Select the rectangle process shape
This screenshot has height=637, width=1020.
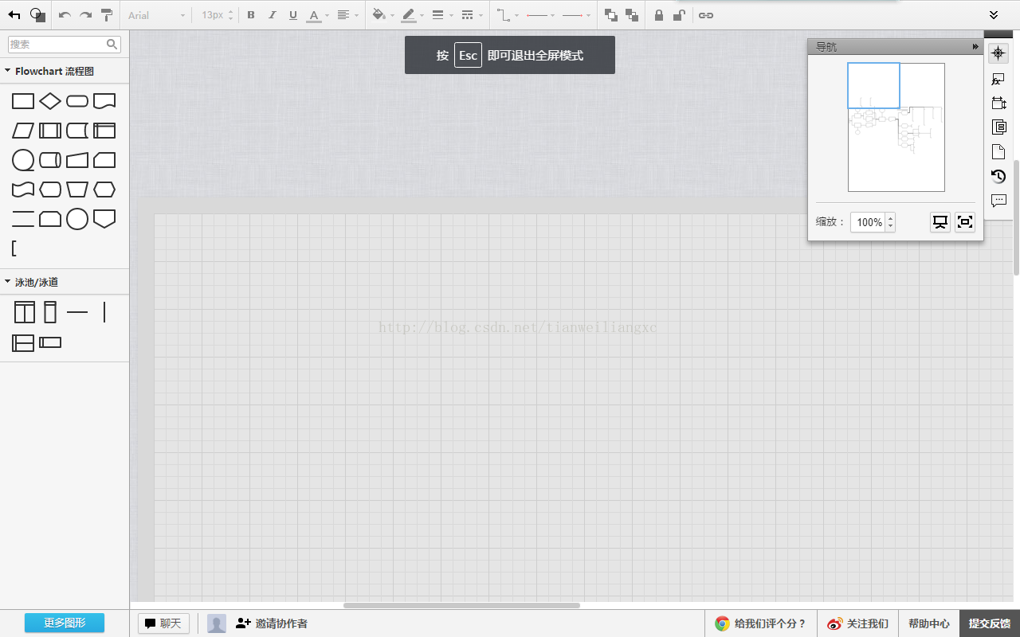pos(23,101)
